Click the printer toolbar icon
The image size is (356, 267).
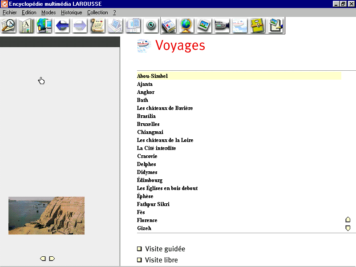(x=115, y=25)
